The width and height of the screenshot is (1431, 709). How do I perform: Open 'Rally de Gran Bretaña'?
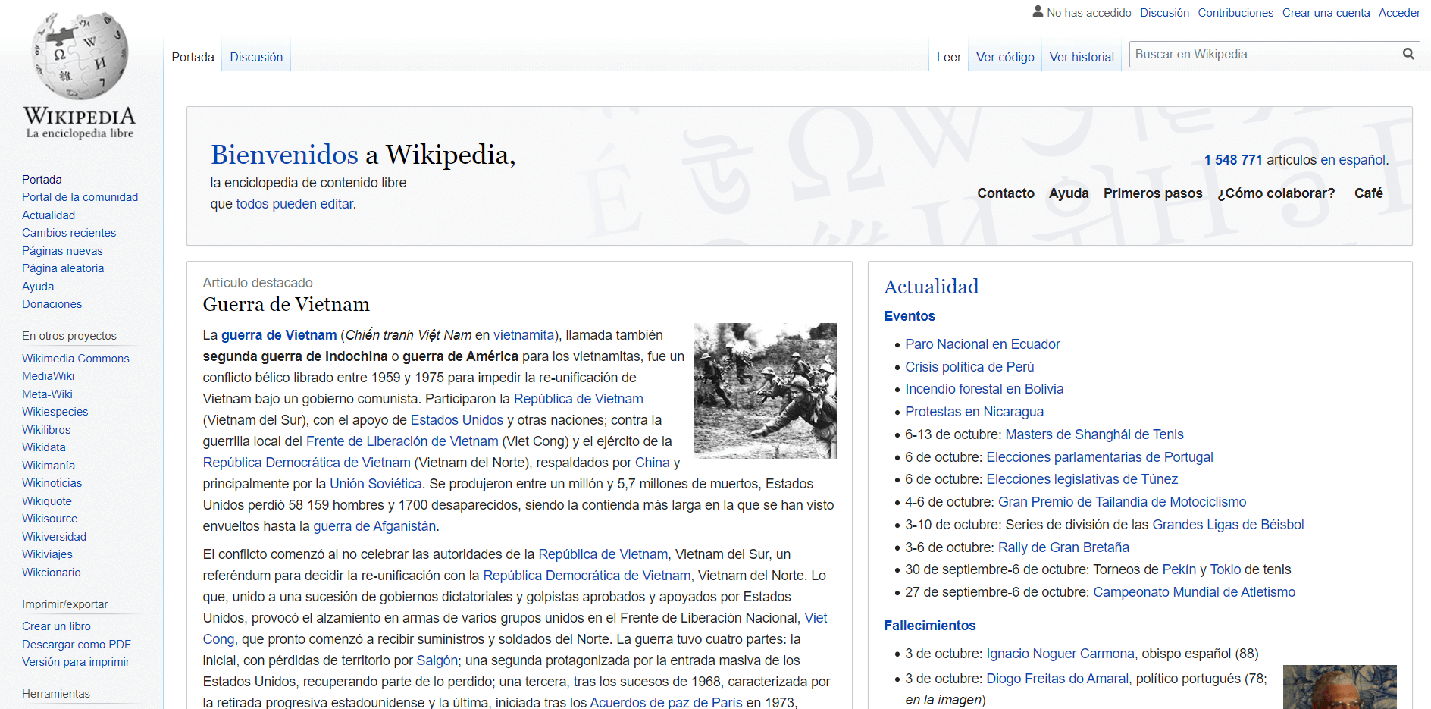pos(1063,547)
